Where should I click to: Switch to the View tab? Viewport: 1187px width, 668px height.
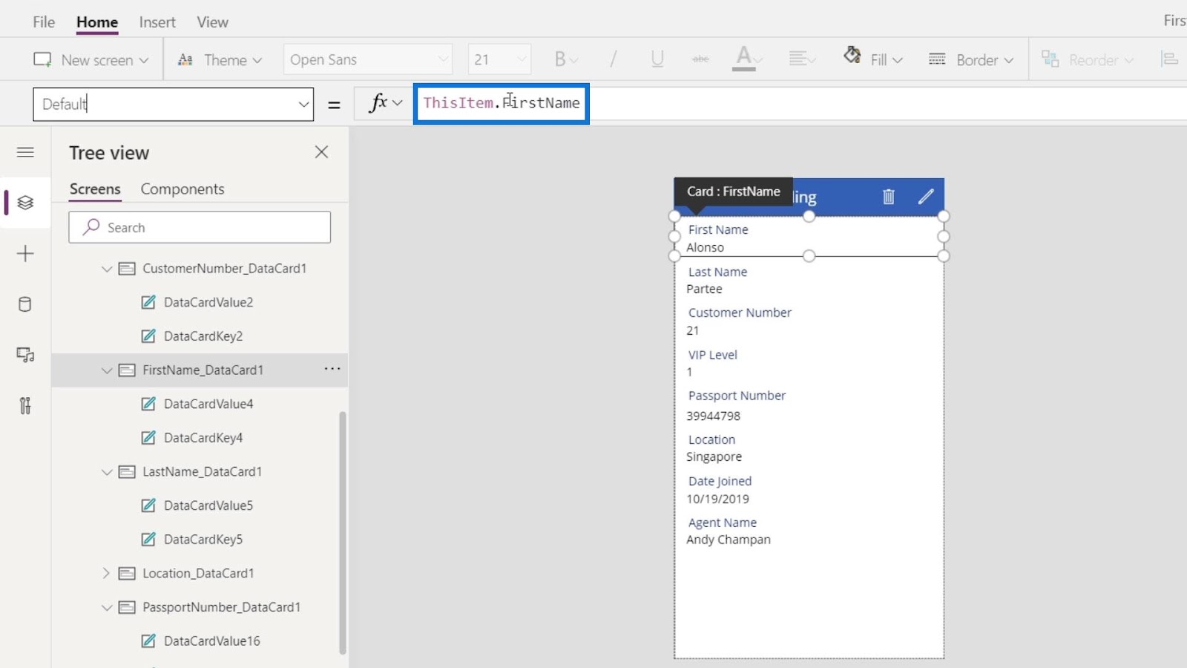212,22
